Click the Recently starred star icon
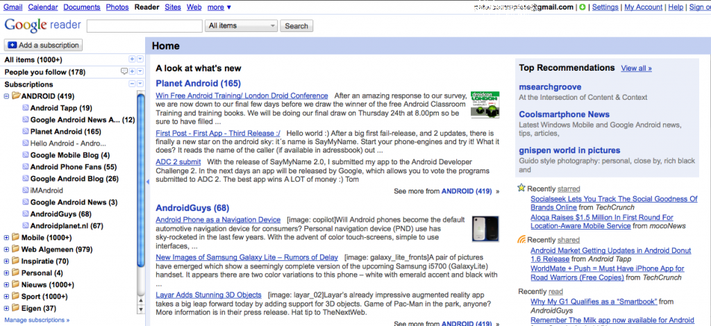The width and height of the screenshot is (711, 326). point(522,188)
